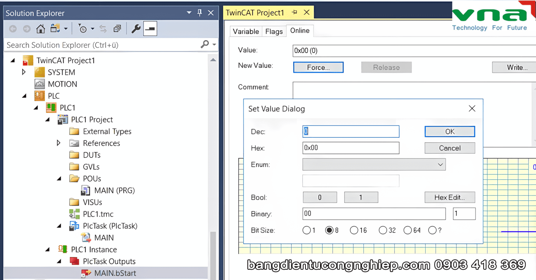Click the MOTION node icon
The width and height of the screenshot is (536, 280).
pyautogui.click(x=39, y=84)
